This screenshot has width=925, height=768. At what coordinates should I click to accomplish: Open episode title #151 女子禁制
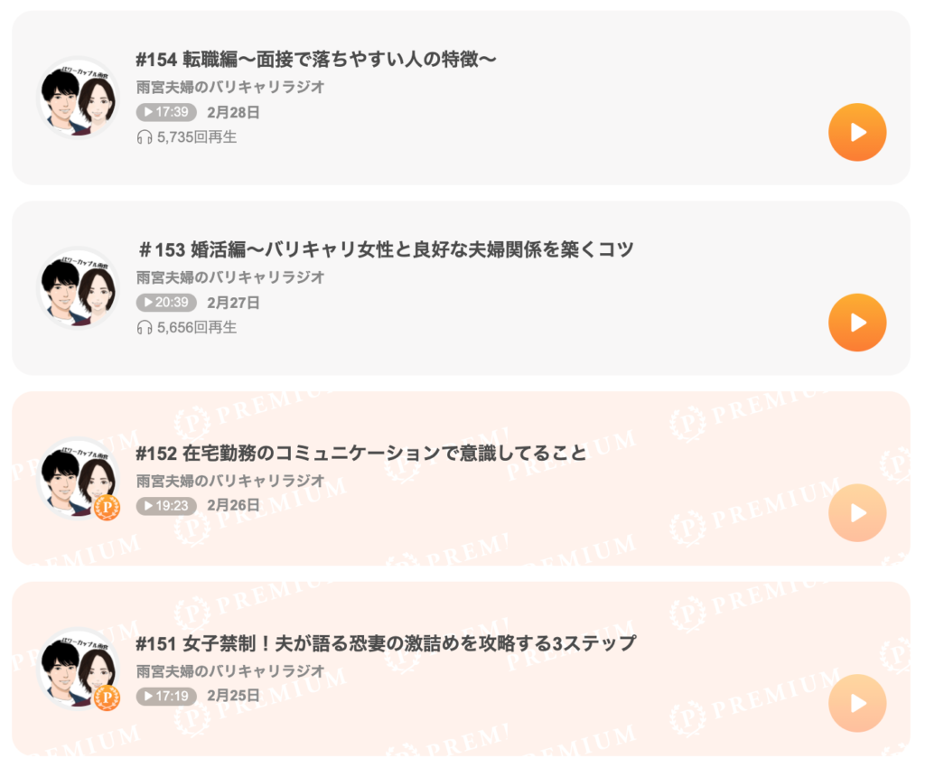(386, 643)
